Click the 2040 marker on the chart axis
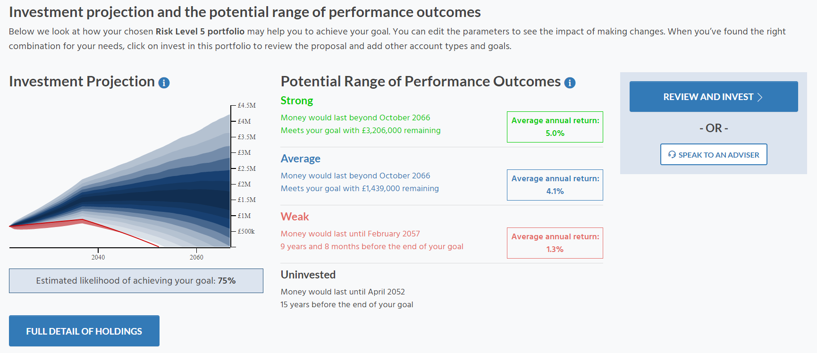 [98, 257]
